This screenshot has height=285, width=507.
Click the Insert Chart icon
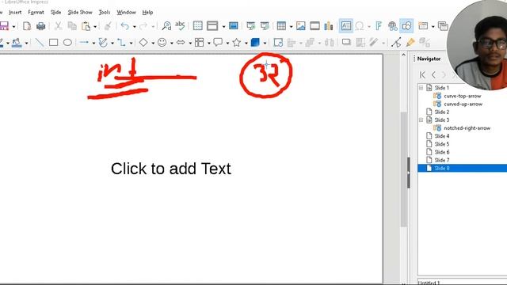329,26
